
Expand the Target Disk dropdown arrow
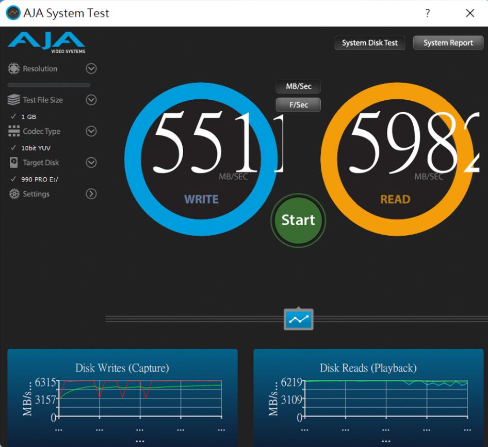(91, 162)
